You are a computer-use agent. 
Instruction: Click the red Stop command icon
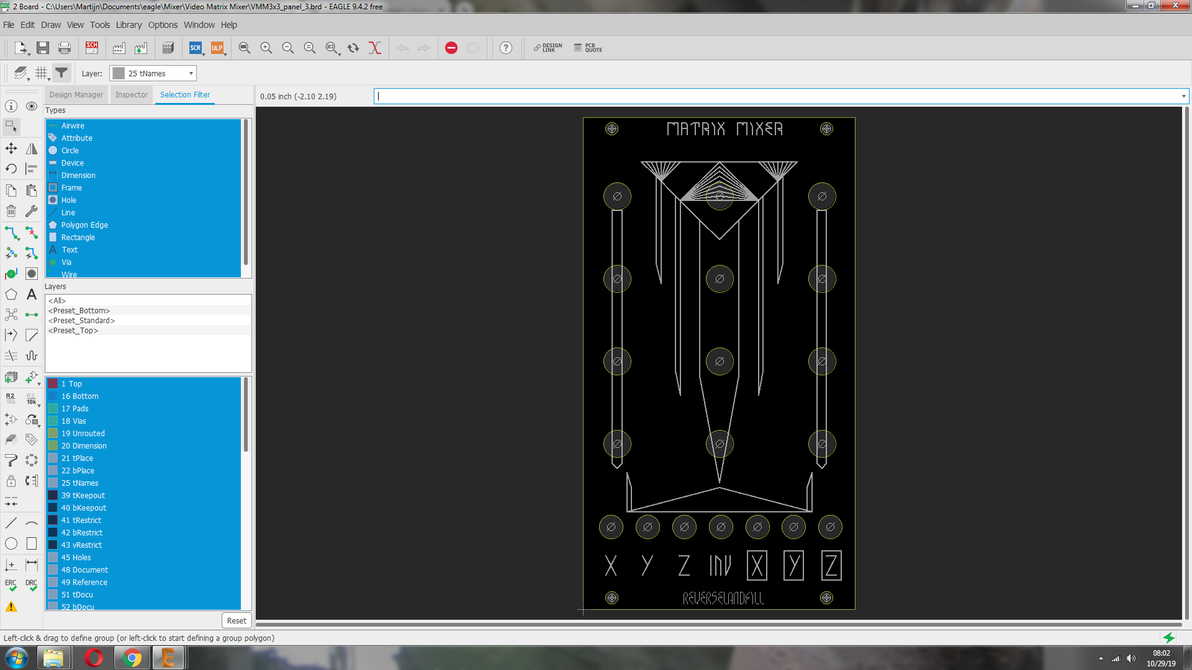pos(451,48)
